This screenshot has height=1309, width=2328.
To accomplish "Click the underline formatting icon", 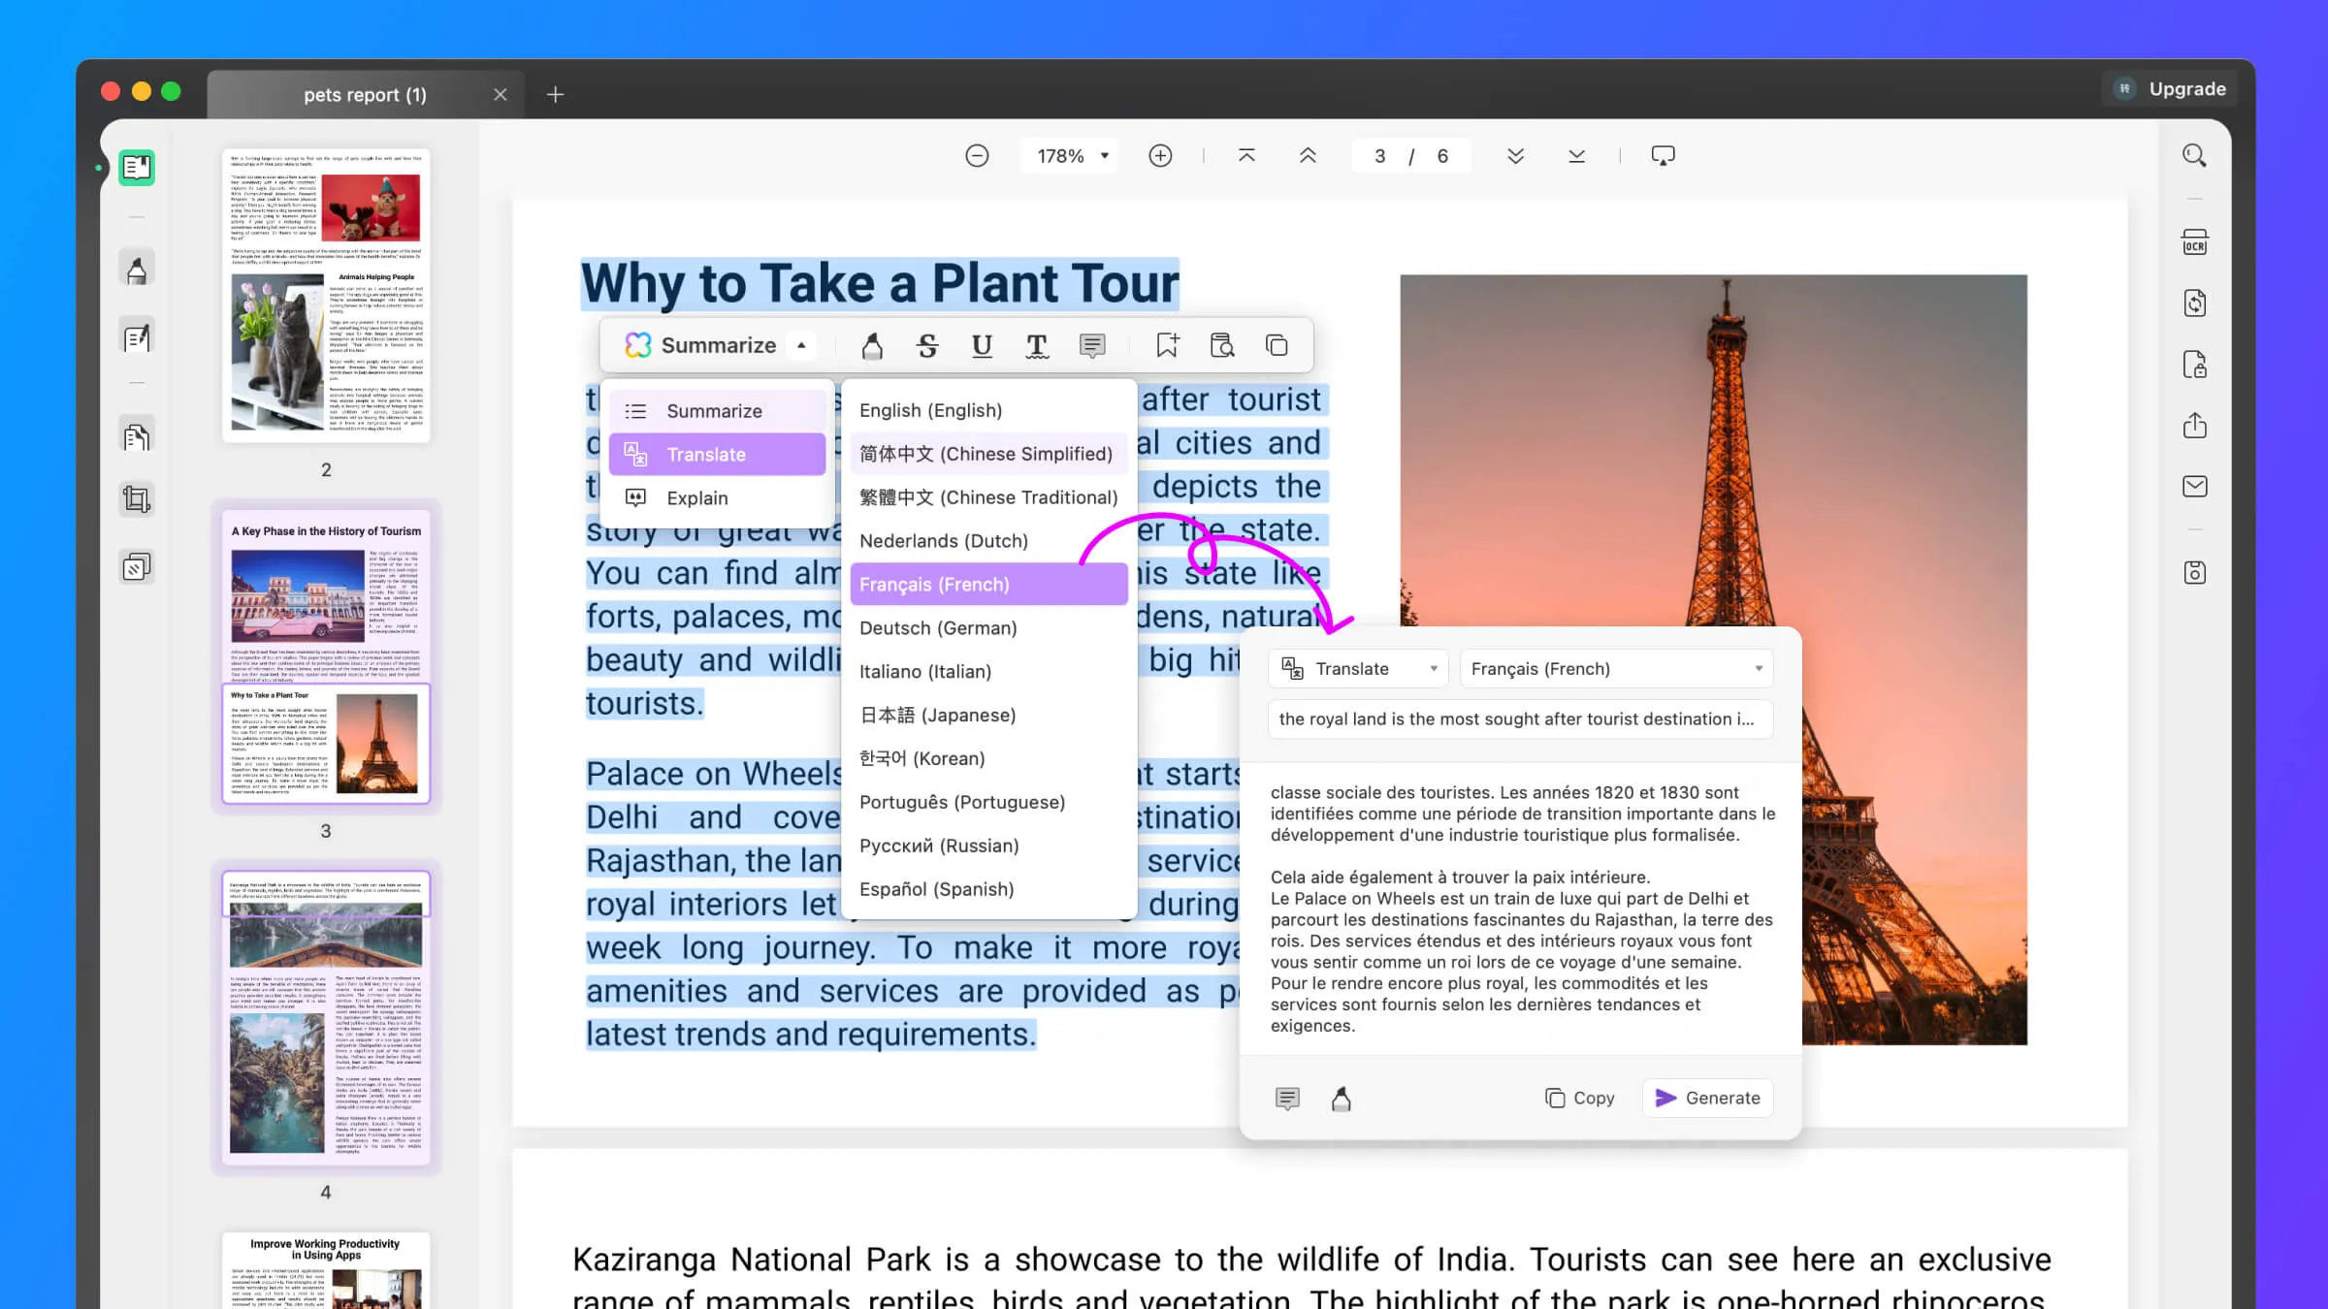I will 980,345.
